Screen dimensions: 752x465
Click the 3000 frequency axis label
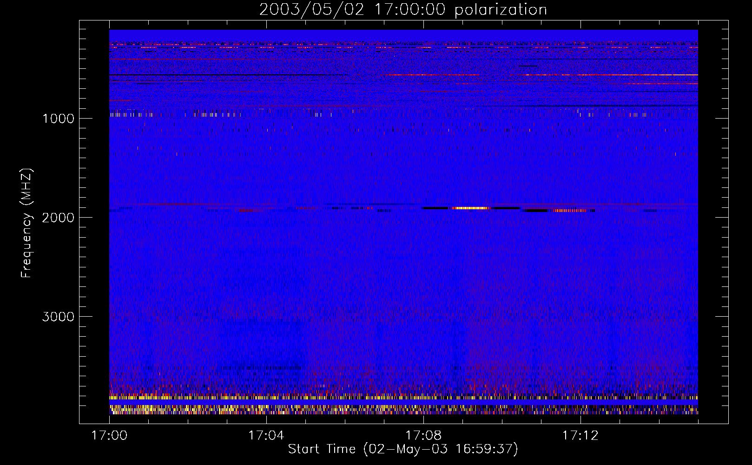pos(58,317)
